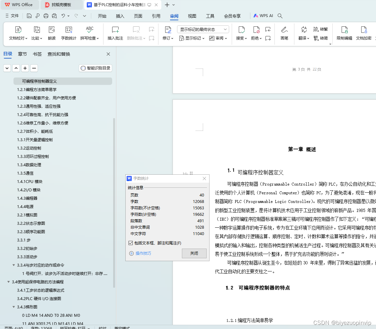Viewport: 376px width, 329px height.
Task: Click the down-chevron expand button in outline pane
Action: point(7,68)
